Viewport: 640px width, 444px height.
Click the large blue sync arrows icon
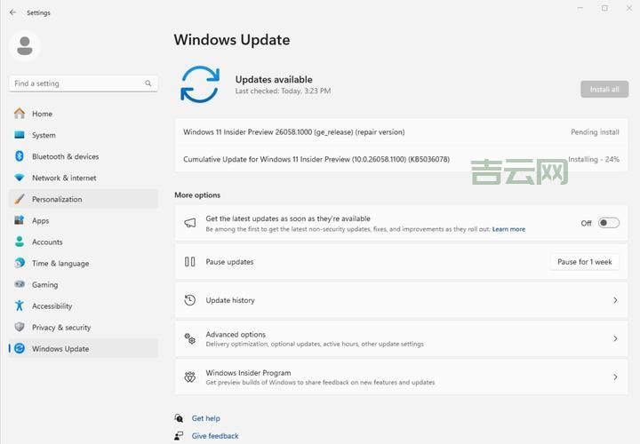coord(200,84)
